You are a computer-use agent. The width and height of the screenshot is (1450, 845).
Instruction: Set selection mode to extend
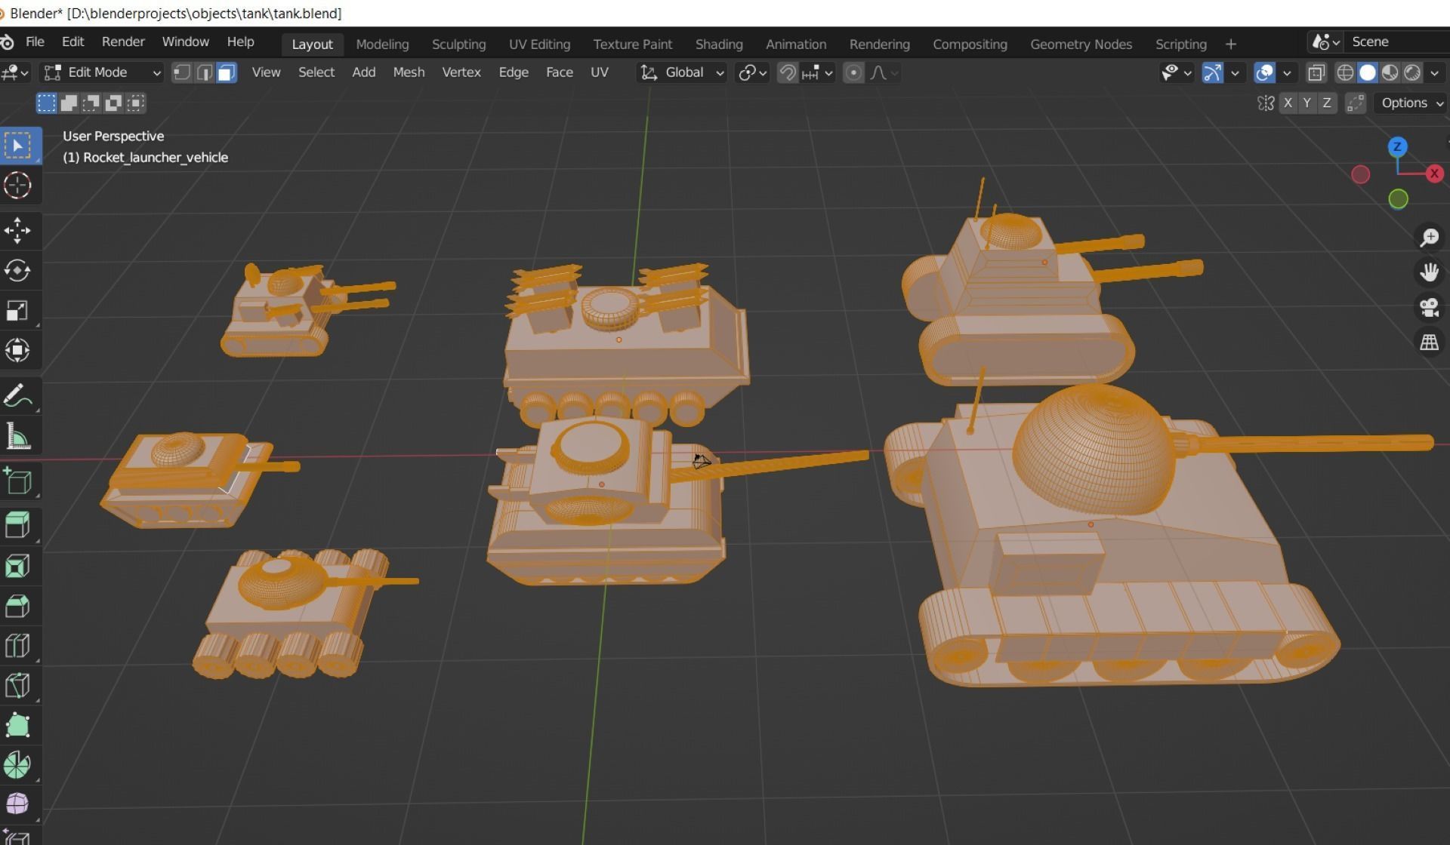(x=69, y=103)
